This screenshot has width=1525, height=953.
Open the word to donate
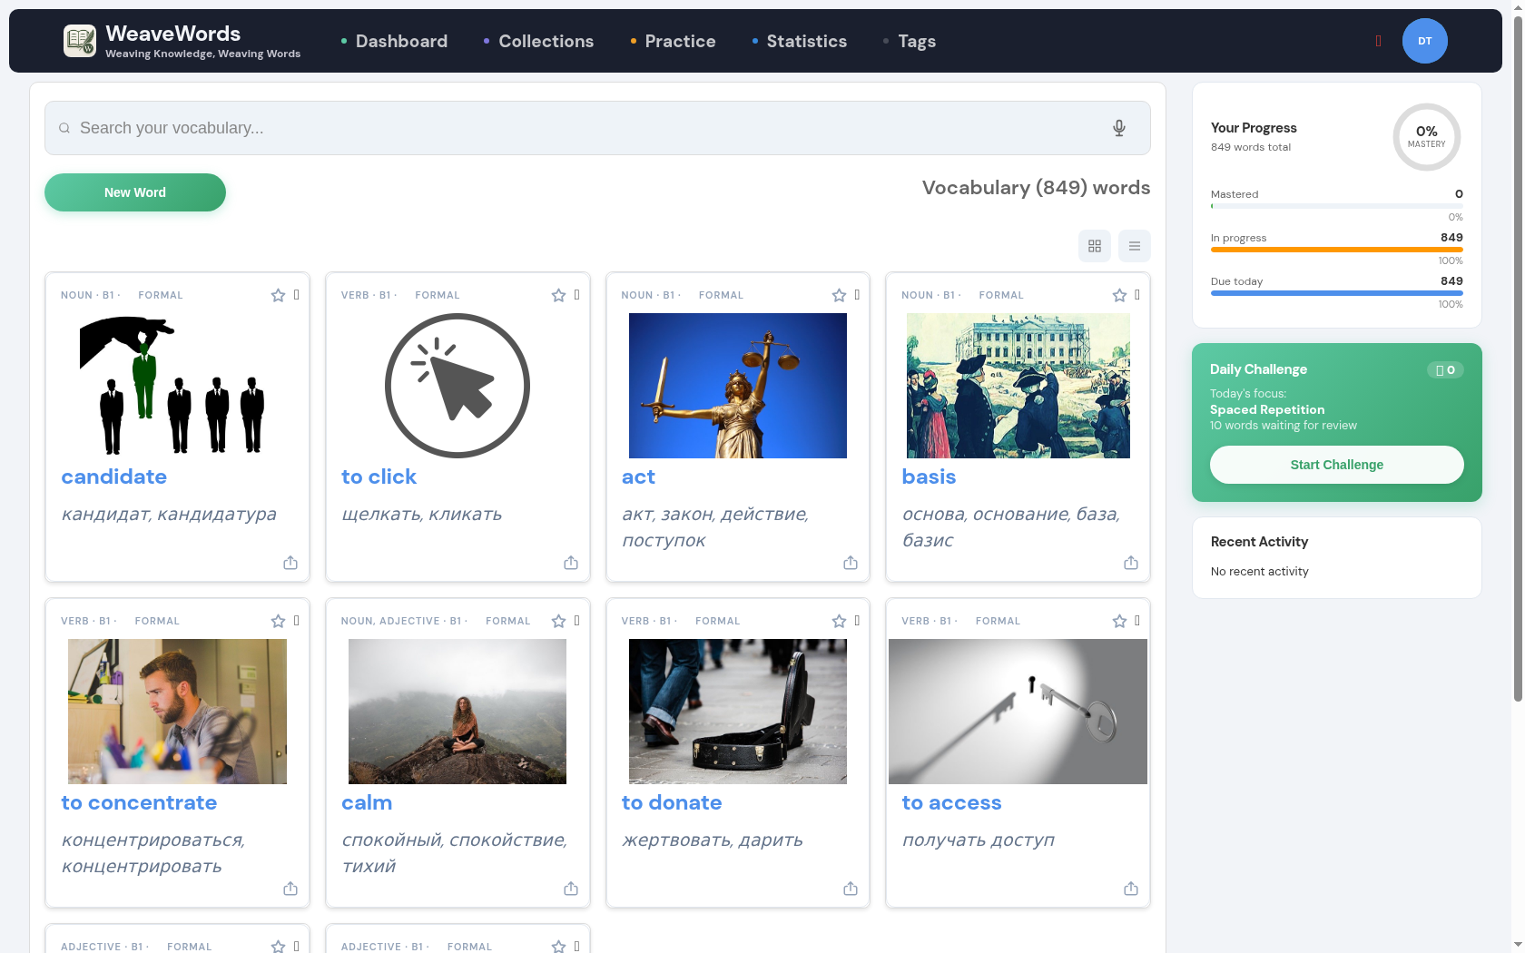(x=672, y=802)
